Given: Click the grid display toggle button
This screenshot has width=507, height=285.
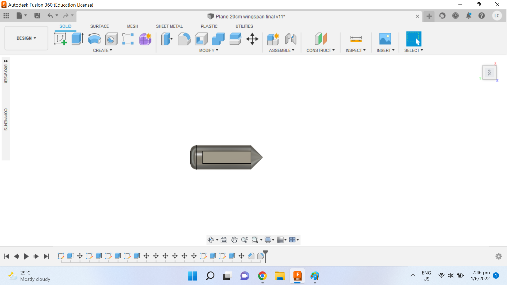Looking at the screenshot, I should [x=280, y=240].
